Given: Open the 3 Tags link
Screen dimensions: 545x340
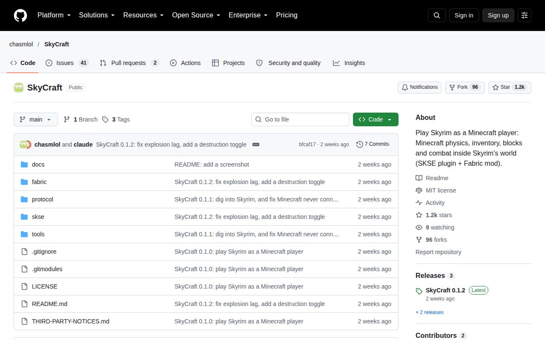Looking at the screenshot, I should click(116, 119).
